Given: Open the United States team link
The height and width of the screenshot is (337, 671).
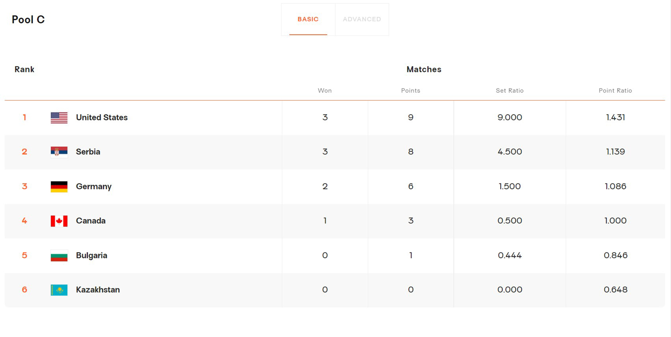Looking at the screenshot, I should 102,117.
